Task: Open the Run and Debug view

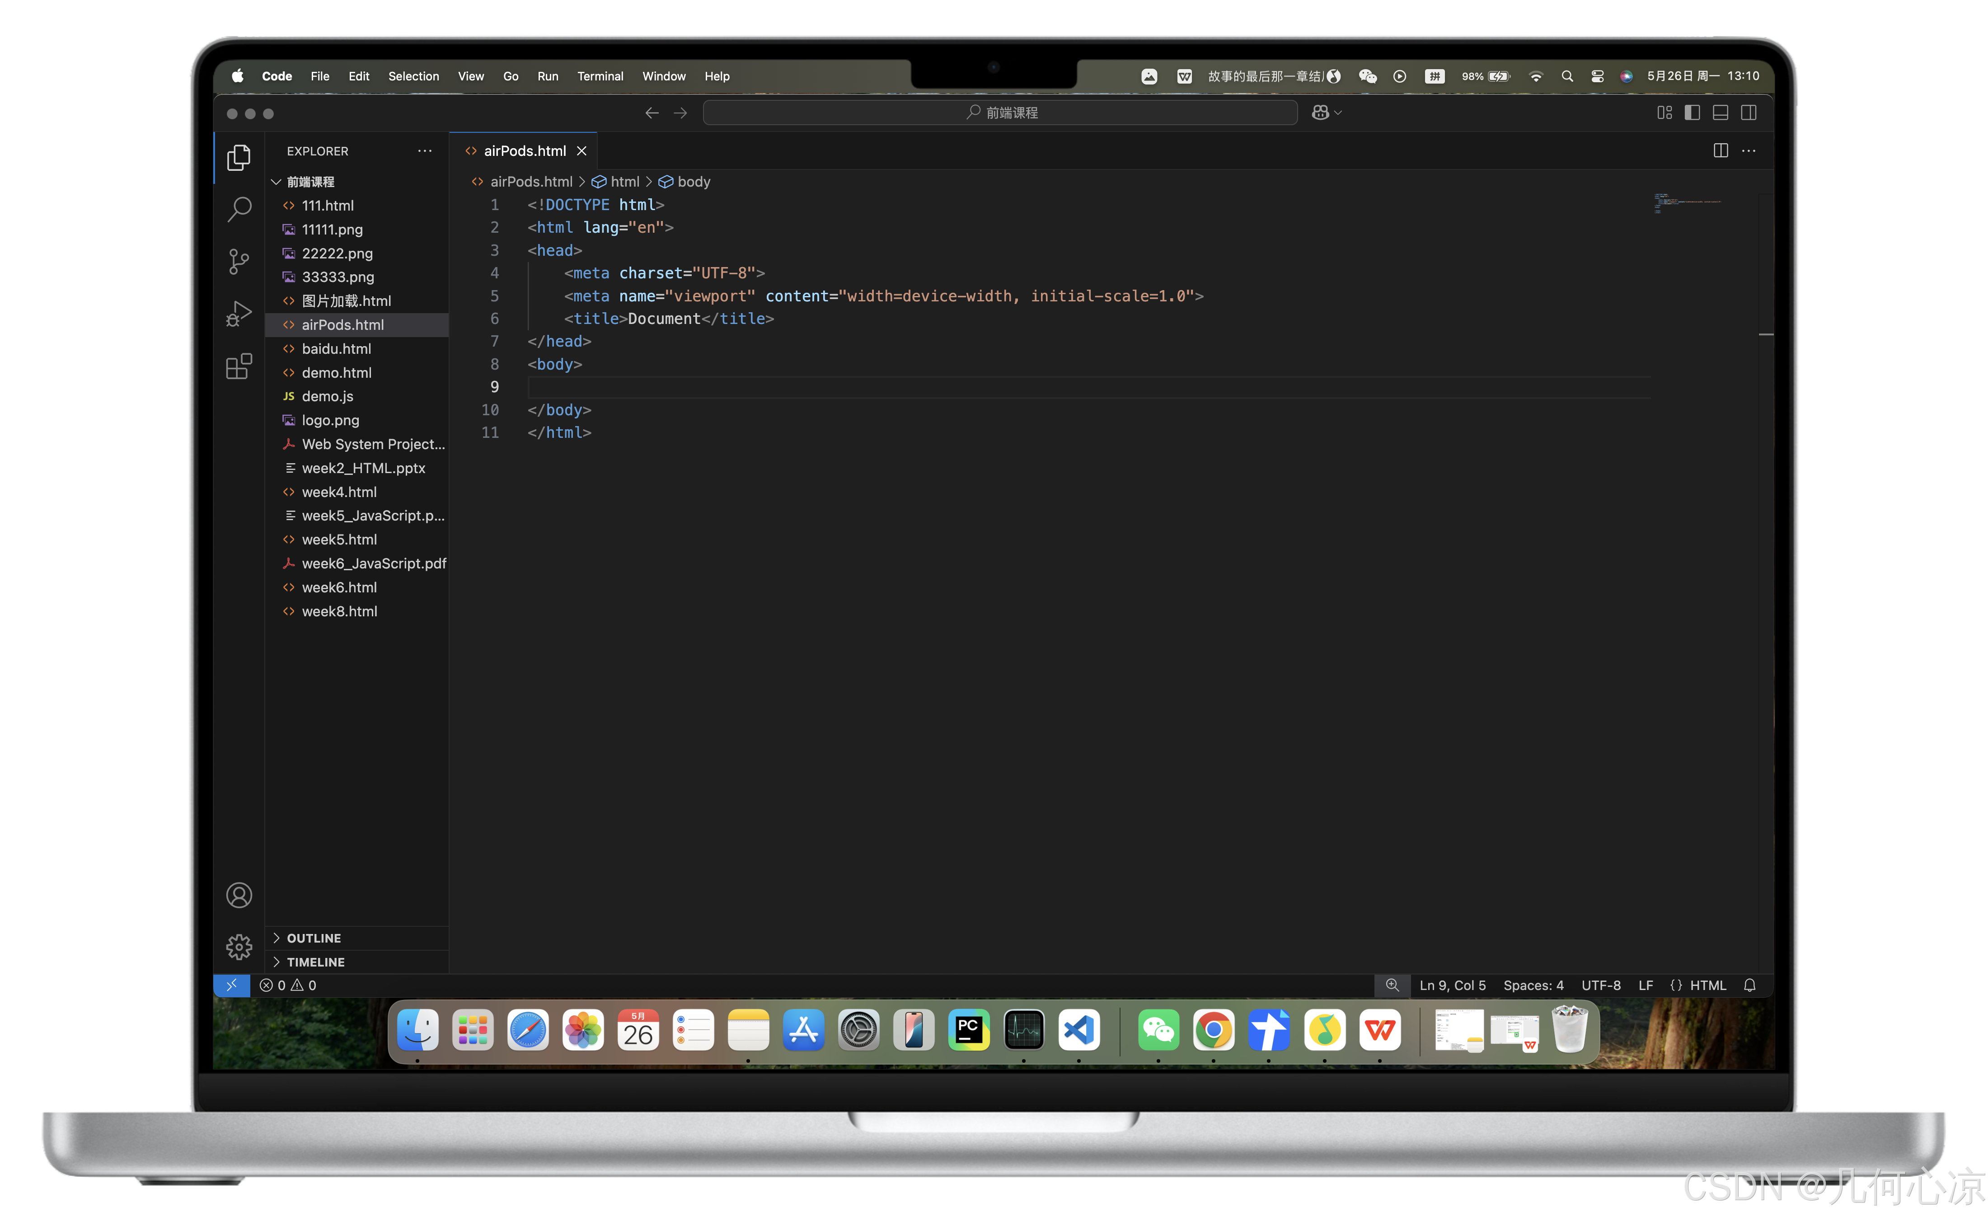Action: (x=239, y=313)
